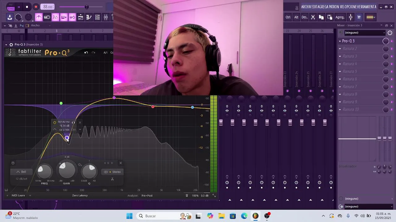This screenshot has height=222, width=396.
Task: Open the shopping cart content library icon
Action: (x=359, y=17)
